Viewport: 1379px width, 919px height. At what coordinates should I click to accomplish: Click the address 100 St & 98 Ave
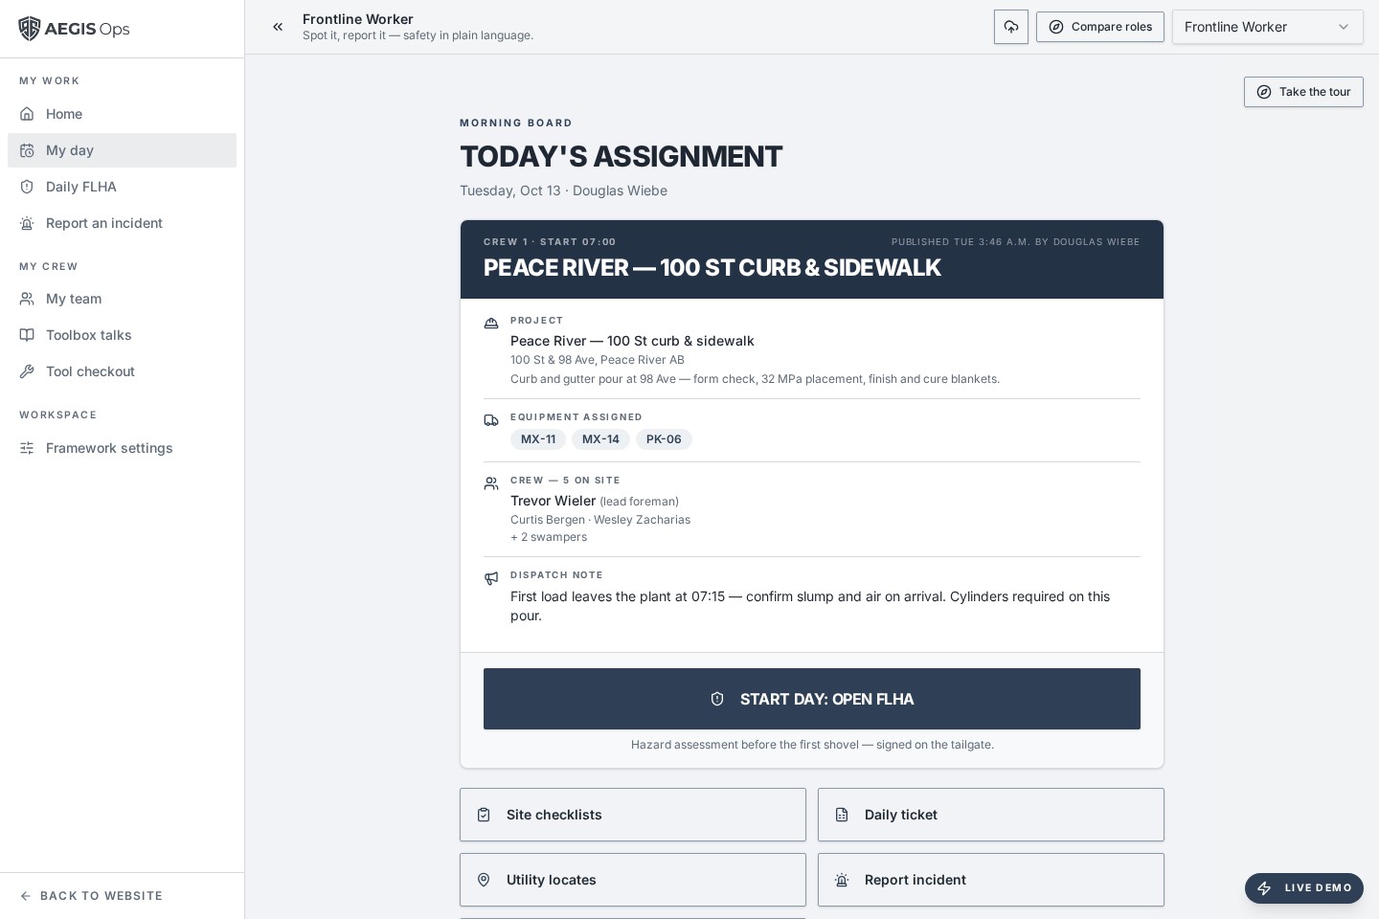pos(598,360)
